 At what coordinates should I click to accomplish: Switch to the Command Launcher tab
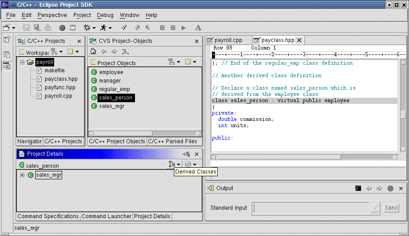pyautogui.click(x=106, y=216)
